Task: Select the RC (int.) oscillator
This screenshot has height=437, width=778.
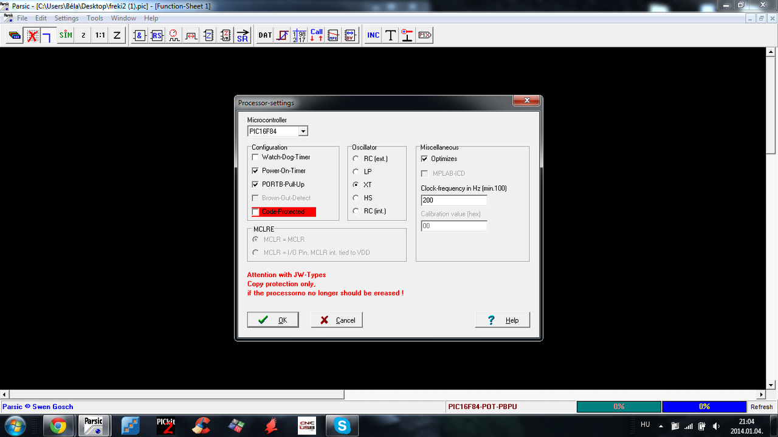Action: pyautogui.click(x=356, y=211)
